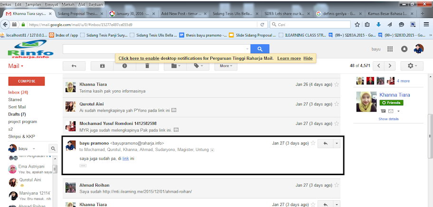Hide the desktop notifications banner
The width and height of the screenshot is (433, 207).
[x=308, y=58]
